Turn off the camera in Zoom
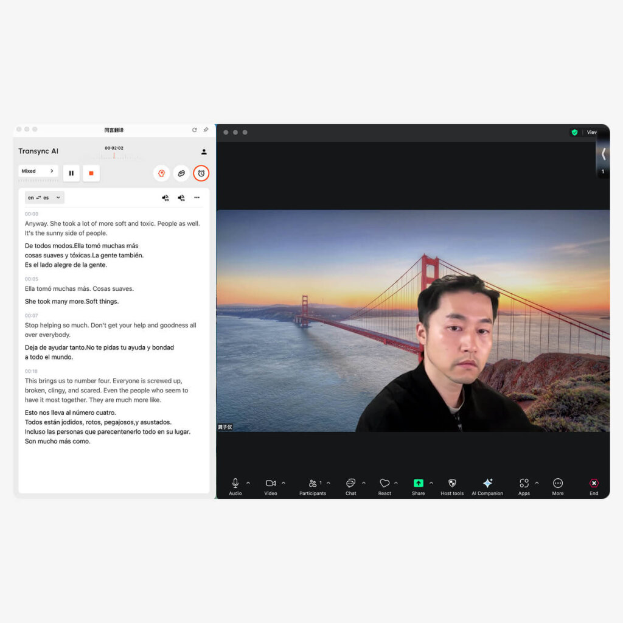This screenshot has height=623, width=623. tap(270, 484)
